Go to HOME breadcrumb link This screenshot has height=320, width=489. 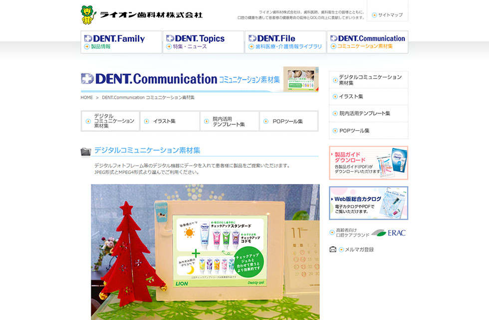[87, 98]
